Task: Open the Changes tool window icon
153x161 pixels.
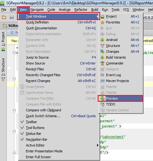Action: pos(102,52)
